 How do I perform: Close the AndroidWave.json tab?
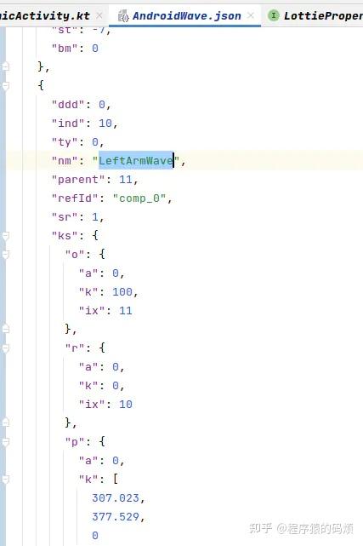click(251, 15)
